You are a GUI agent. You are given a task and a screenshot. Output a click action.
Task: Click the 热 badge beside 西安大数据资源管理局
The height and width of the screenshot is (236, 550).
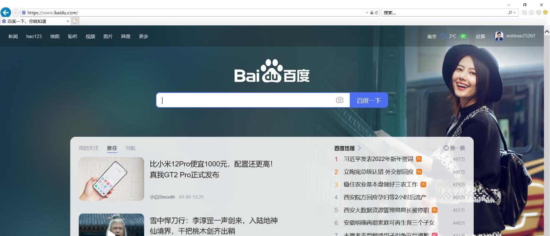click(x=435, y=210)
